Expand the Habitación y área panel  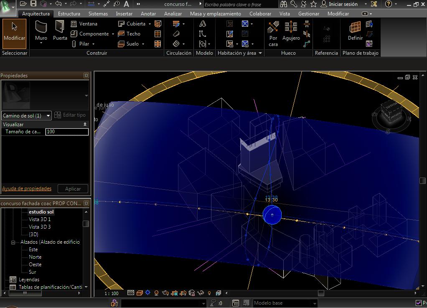coord(260,53)
